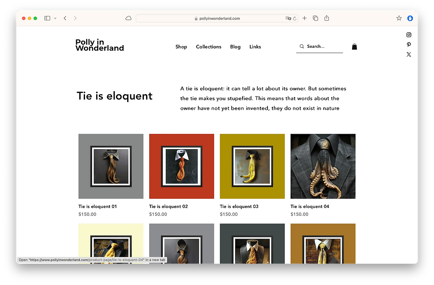
Task: Show the tab overview icon
Action: (x=315, y=18)
